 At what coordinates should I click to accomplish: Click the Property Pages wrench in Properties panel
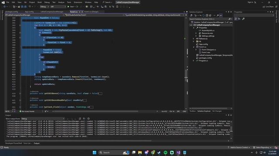pos(243,19)
